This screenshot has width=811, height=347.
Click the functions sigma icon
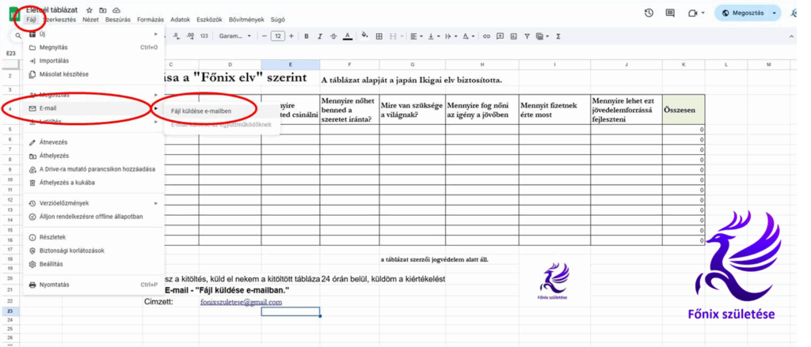point(558,36)
